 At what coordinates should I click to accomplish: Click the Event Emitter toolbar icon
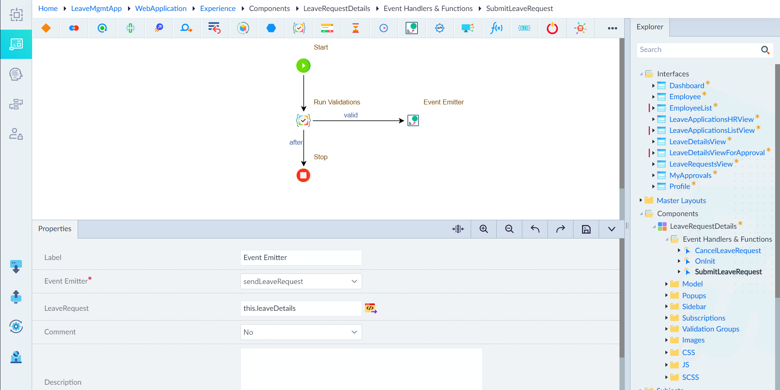click(412, 28)
